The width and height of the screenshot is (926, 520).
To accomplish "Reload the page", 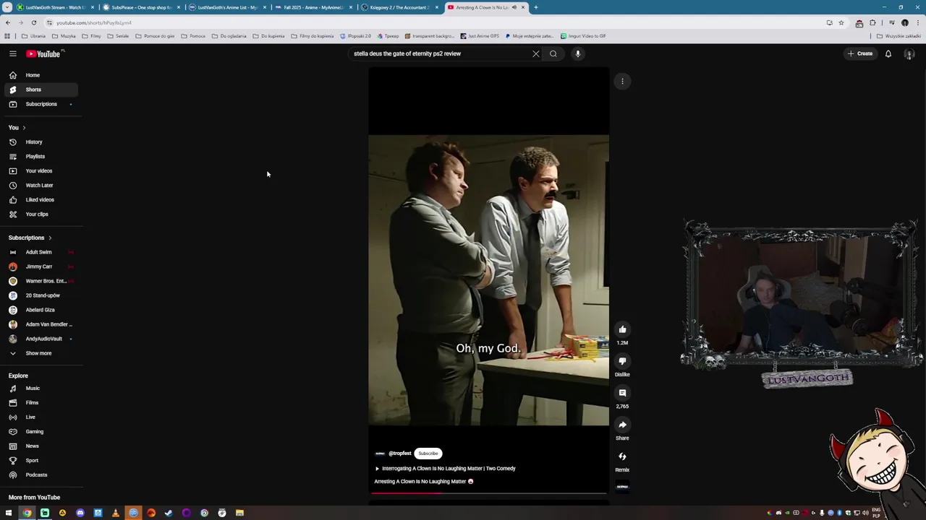I will [x=33, y=22].
